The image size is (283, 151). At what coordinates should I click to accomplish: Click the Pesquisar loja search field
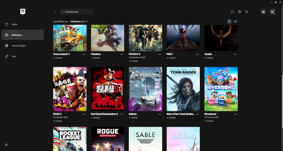(76, 12)
